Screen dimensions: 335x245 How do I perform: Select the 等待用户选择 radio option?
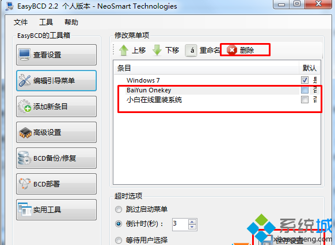click(x=119, y=240)
